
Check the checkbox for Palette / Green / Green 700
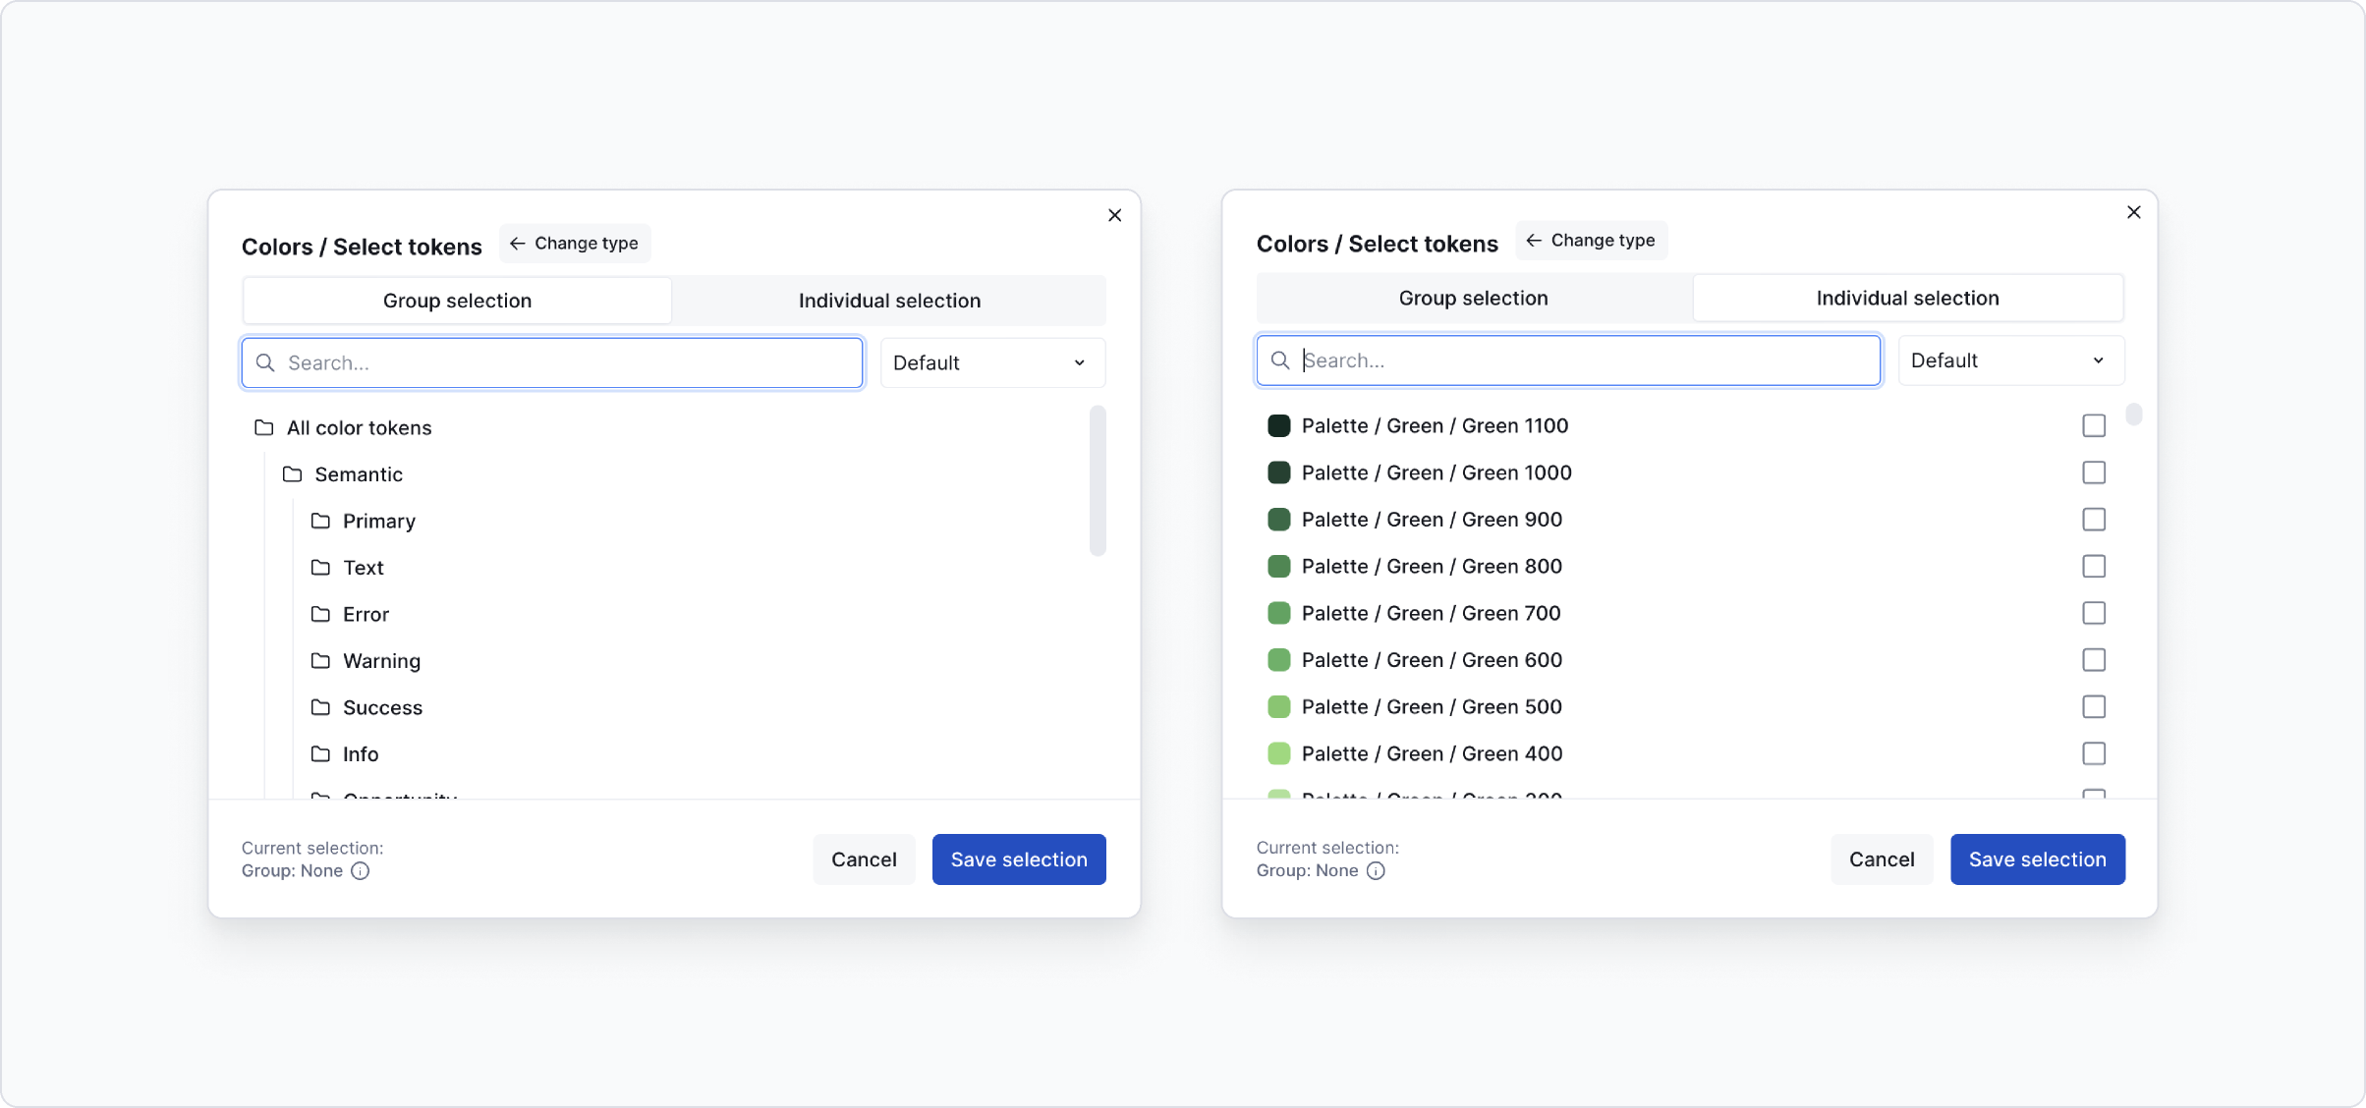pyautogui.click(x=2094, y=613)
